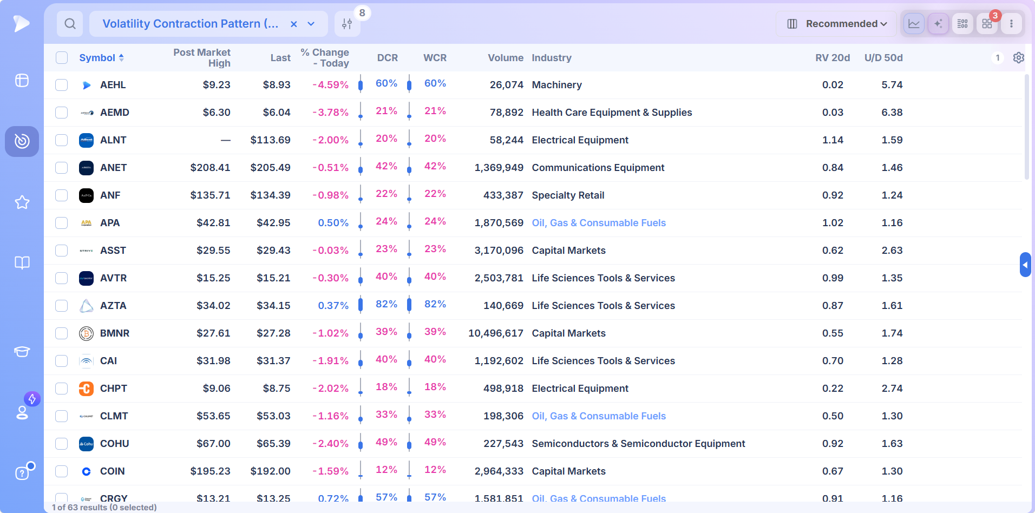Open the open-book sidebar icon
The image size is (1035, 513).
click(x=22, y=263)
